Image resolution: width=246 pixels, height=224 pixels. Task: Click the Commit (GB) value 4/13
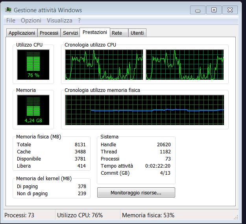tap(165, 173)
